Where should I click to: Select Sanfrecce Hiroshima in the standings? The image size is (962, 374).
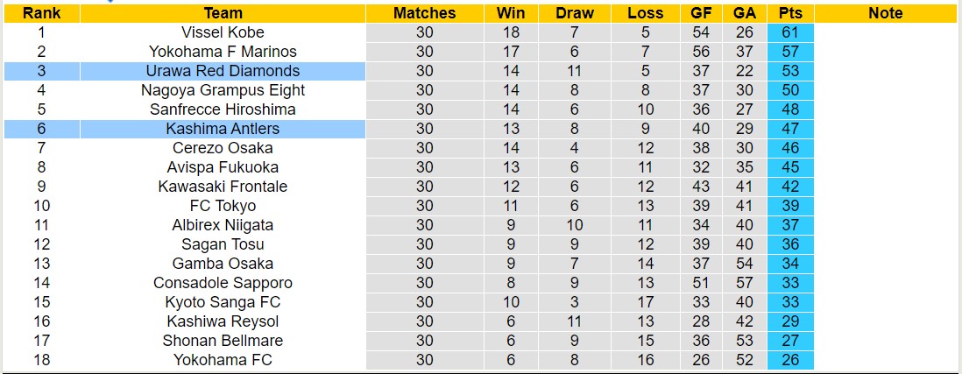click(x=223, y=109)
